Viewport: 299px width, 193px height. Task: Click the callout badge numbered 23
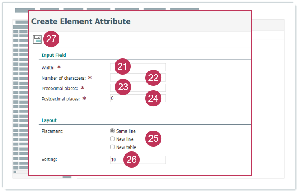tap(123, 88)
